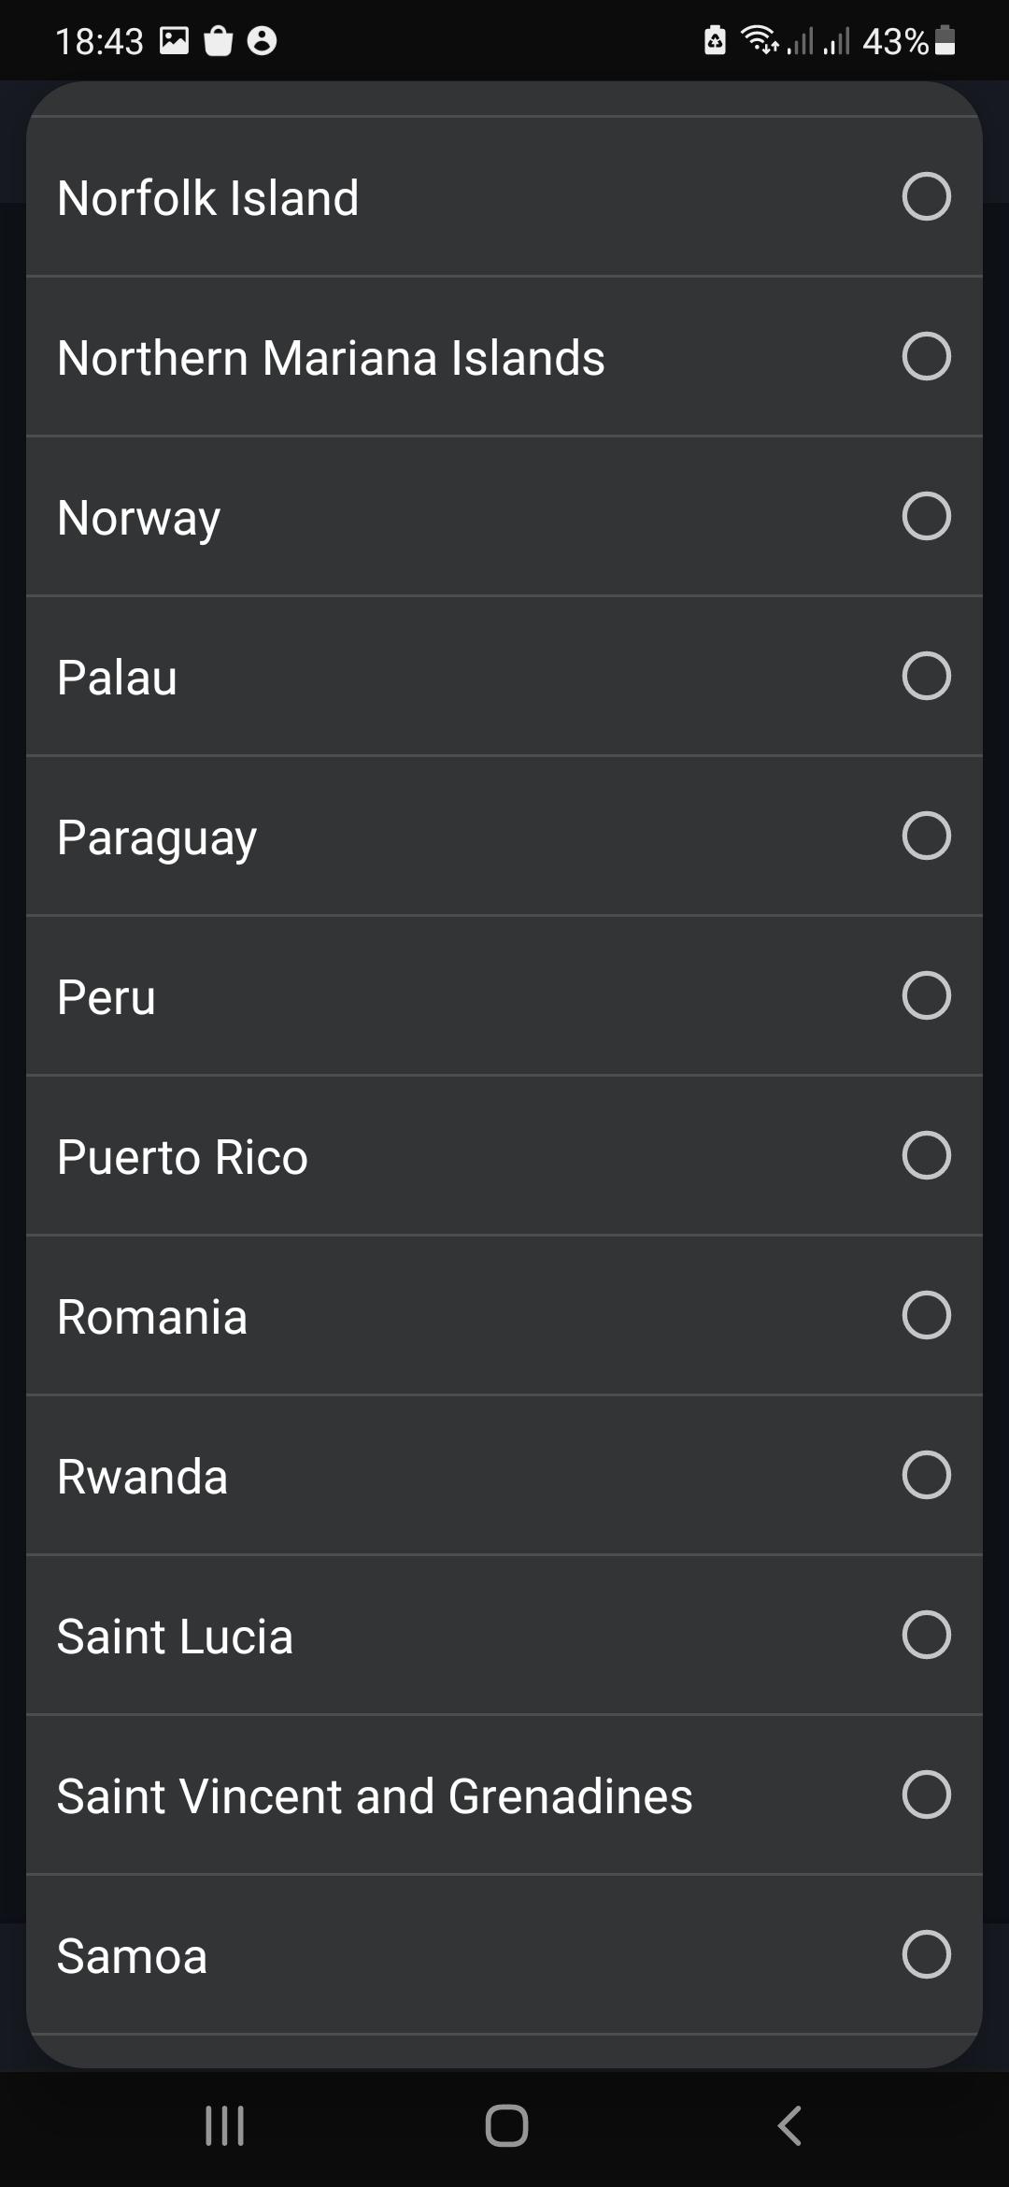This screenshot has height=2187, width=1009.
Task: Tap the shopping bag status icon
Action: click(x=218, y=41)
